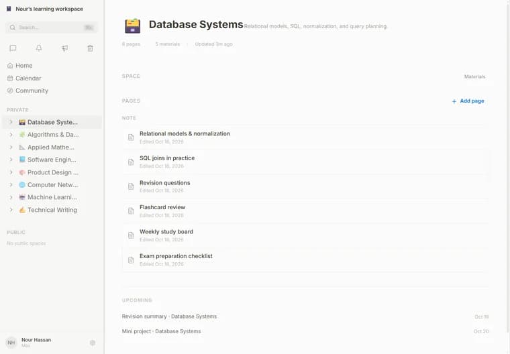Viewport: 510px width, 354px height.
Task: Click the Community compass icon
Action: 10,91
